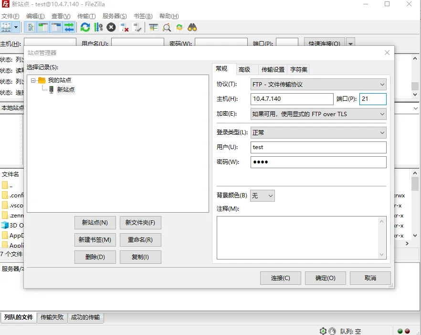Select the 常规 tab
421x335 pixels.
[221, 69]
